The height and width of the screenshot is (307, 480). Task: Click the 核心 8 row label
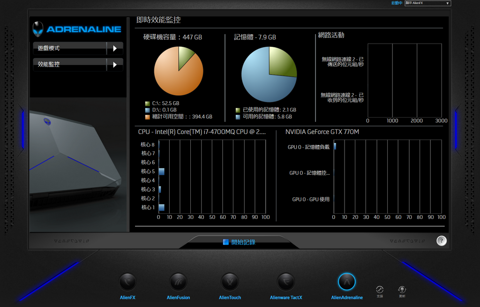click(148, 144)
